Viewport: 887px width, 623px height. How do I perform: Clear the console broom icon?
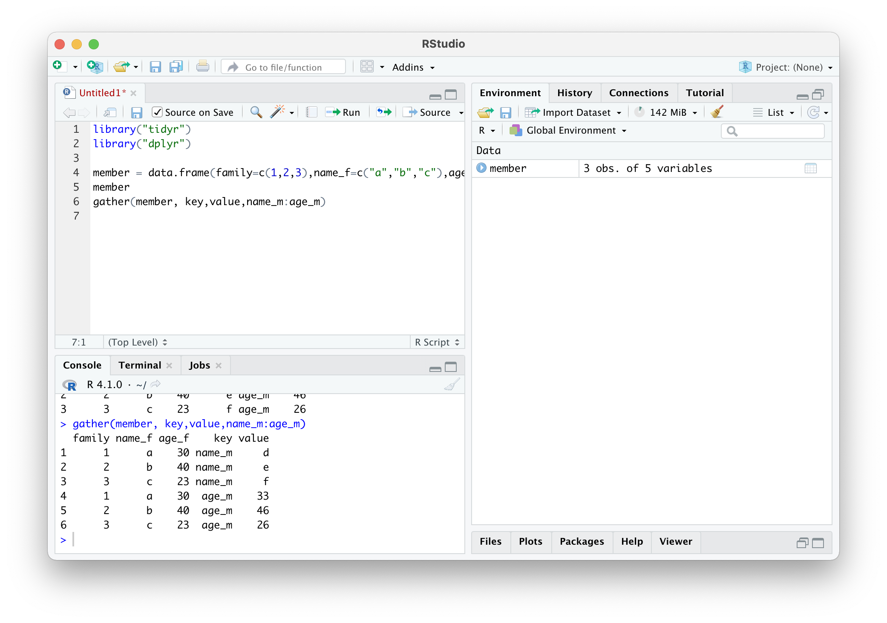(452, 385)
